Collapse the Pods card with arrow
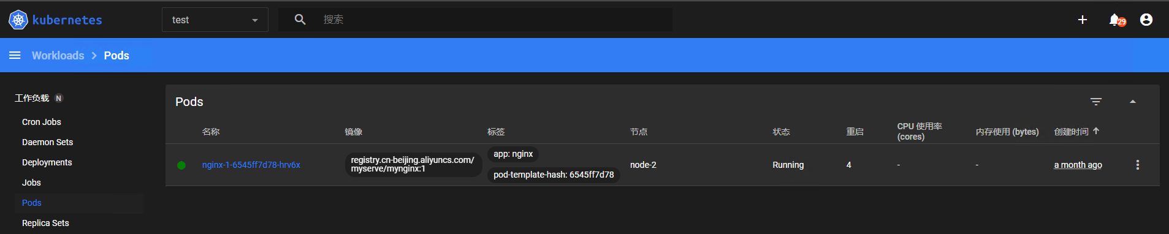The image size is (1169, 234). coord(1133,102)
